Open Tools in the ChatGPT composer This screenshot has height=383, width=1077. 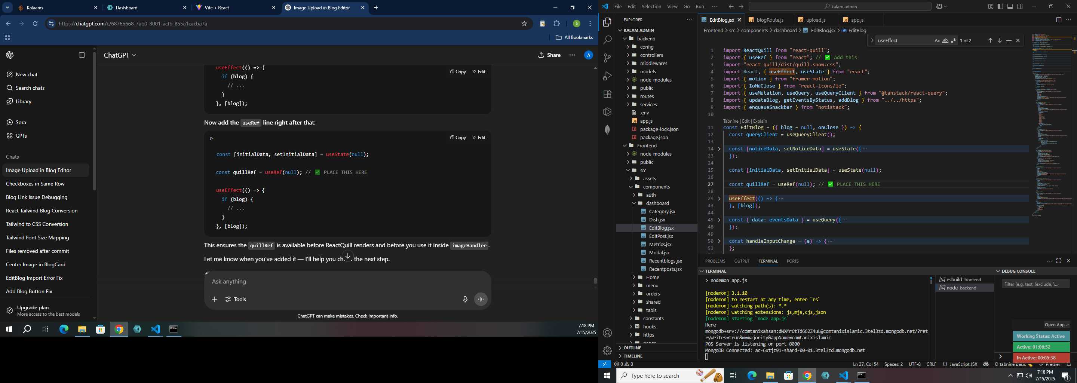click(236, 299)
